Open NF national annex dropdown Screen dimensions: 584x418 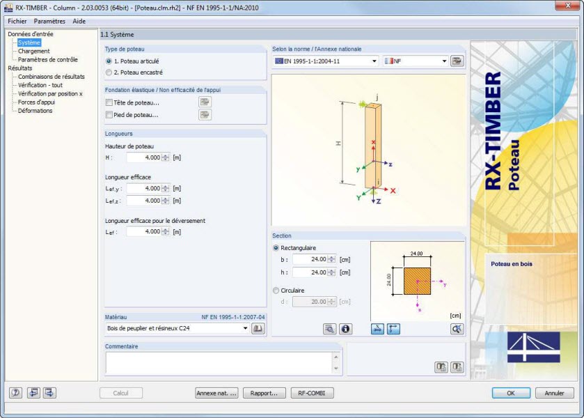(416, 61)
